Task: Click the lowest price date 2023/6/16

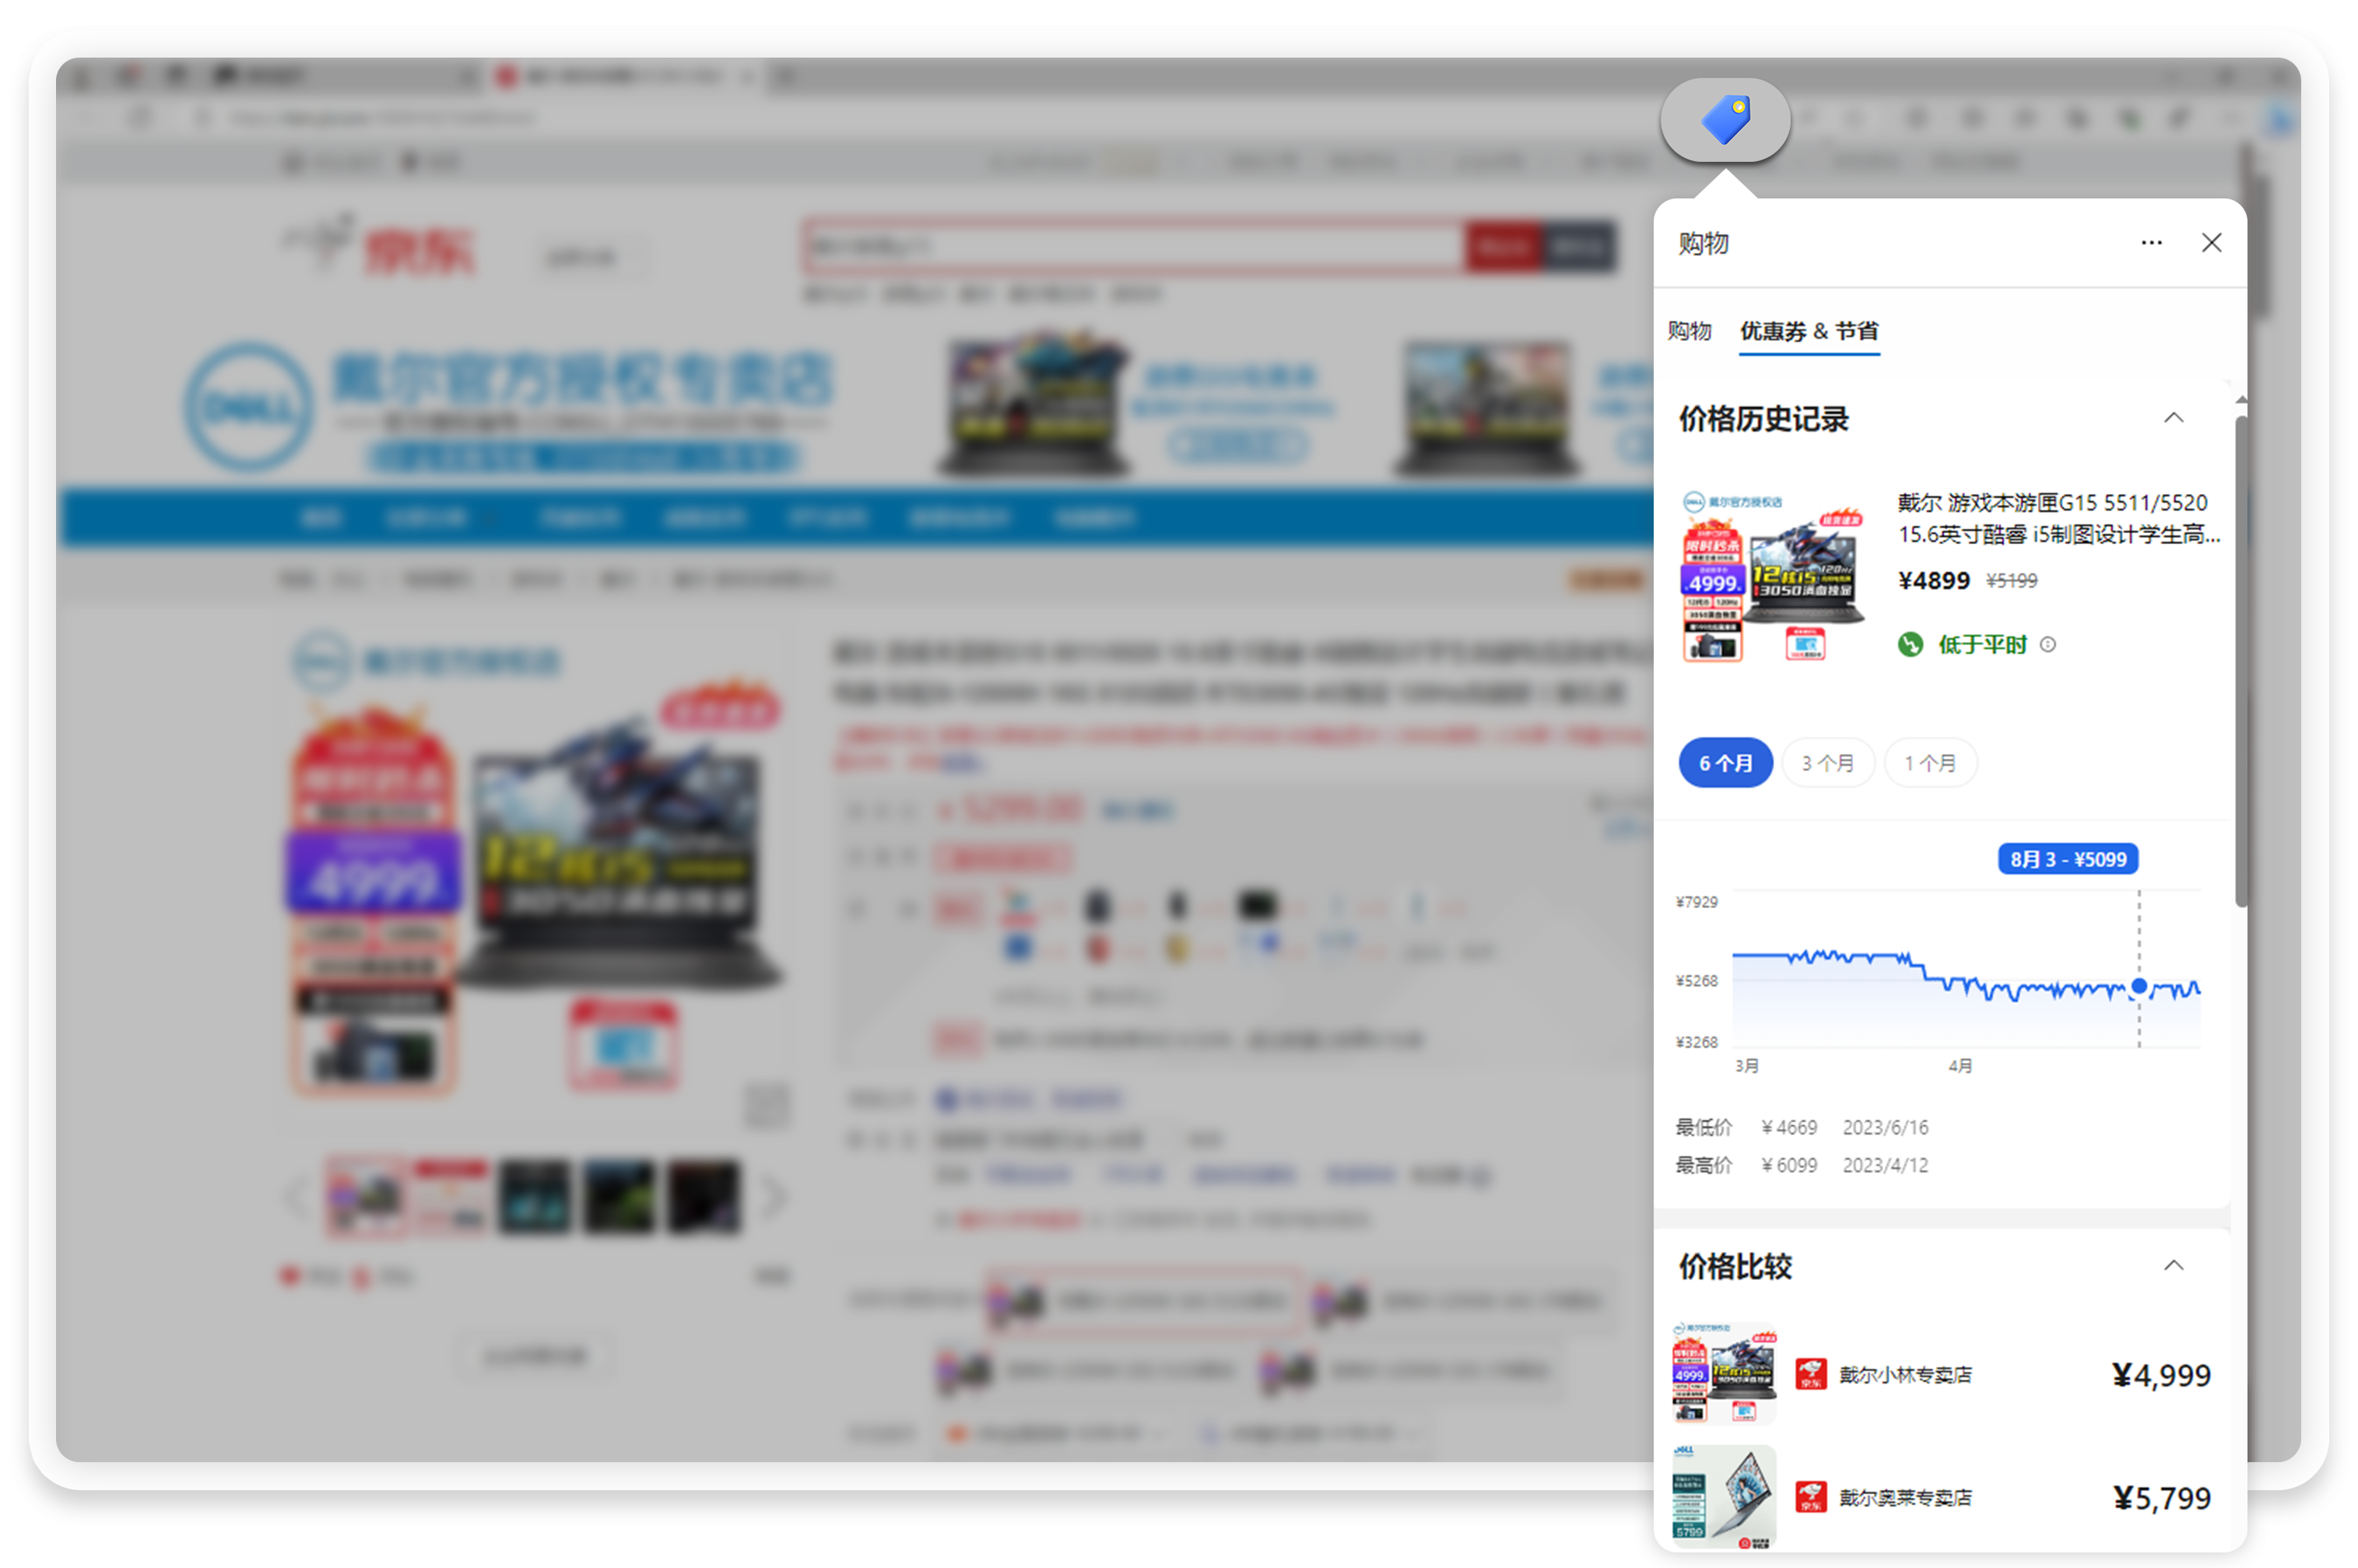Action: 1885,1128
